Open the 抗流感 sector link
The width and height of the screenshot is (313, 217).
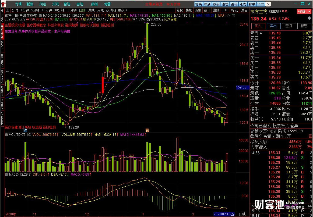[37, 127]
